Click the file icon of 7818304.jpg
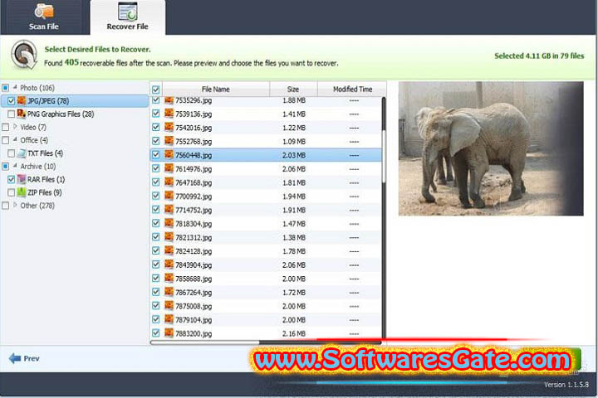Viewport: 598px width, 398px height. pos(169,223)
